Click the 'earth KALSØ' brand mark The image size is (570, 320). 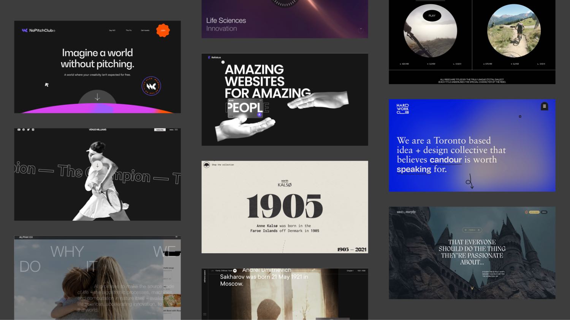(285, 184)
